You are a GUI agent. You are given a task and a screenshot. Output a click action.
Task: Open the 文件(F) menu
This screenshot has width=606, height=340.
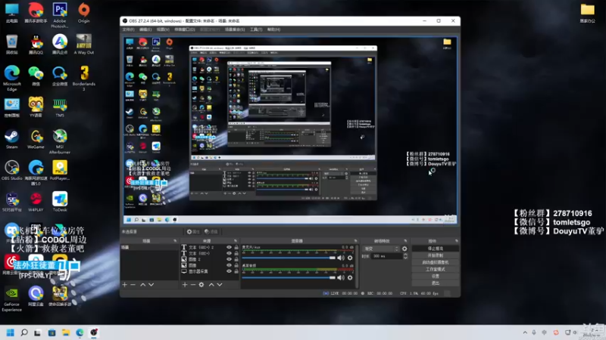[x=128, y=29]
